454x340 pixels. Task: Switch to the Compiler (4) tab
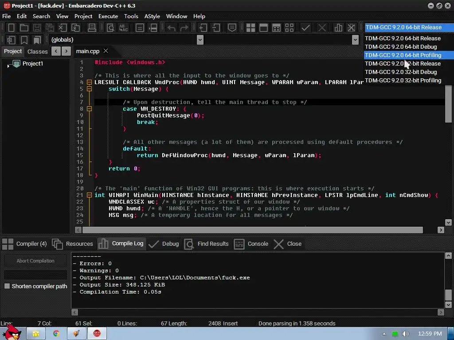point(24,244)
